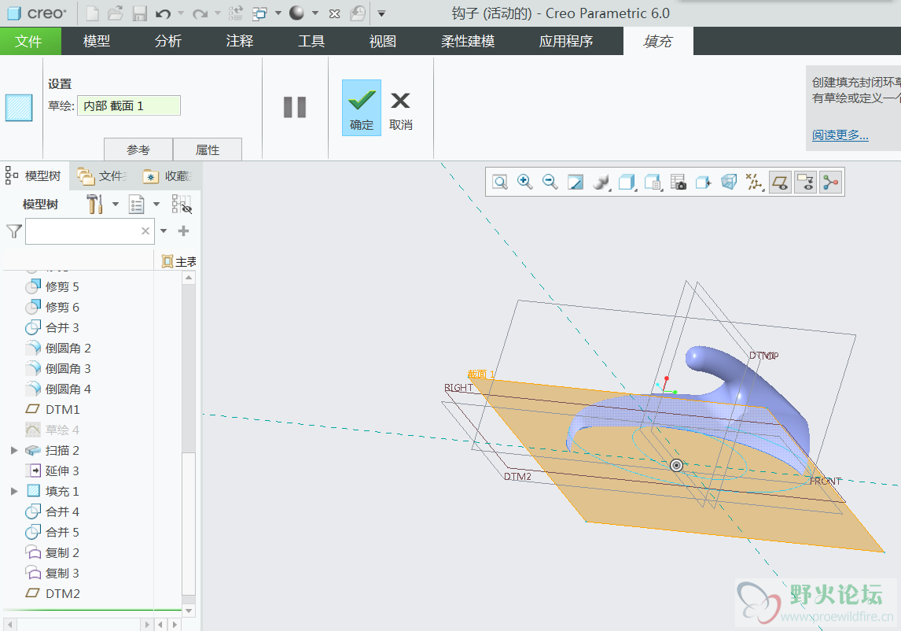Open datum display filters icon
901x631 pixels.
point(754,183)
